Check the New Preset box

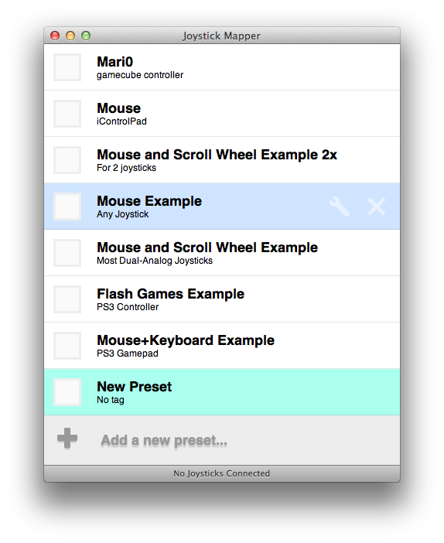(x=67, y=392)
